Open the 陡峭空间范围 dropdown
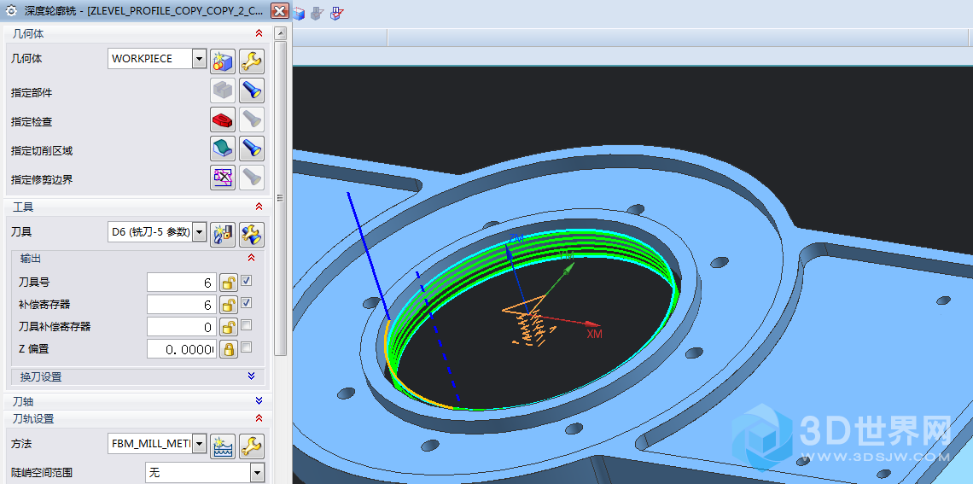This screenshot has height=484, width=973. [x=257, y=472]
